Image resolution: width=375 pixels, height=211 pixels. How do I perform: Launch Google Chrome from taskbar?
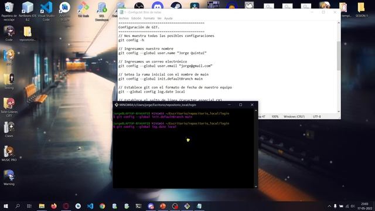click(103, 206)
